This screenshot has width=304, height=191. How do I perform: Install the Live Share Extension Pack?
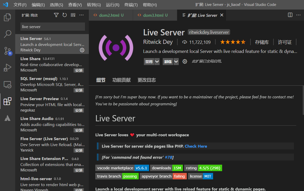tap(79, 170)
